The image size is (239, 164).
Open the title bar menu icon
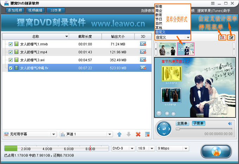pos(213,4)
